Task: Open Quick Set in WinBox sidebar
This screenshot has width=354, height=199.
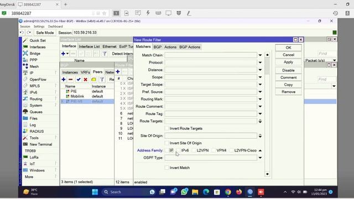Action: click(38, 40)
